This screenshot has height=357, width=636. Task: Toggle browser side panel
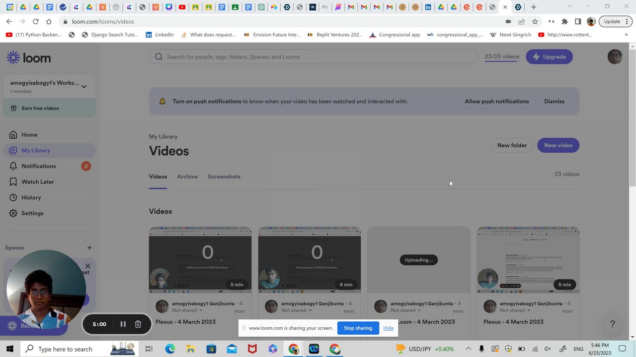[x=578, y=21]
